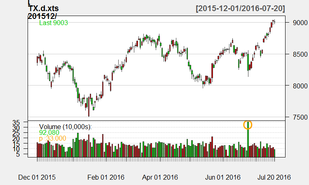Select the 'Jul 20 2016' date label

coord(274,178)
